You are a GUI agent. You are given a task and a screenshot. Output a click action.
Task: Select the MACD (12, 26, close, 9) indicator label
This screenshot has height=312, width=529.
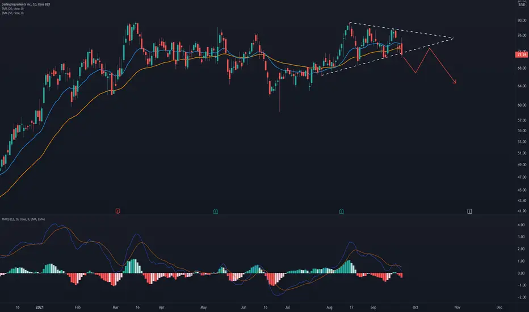pos(23,219)
